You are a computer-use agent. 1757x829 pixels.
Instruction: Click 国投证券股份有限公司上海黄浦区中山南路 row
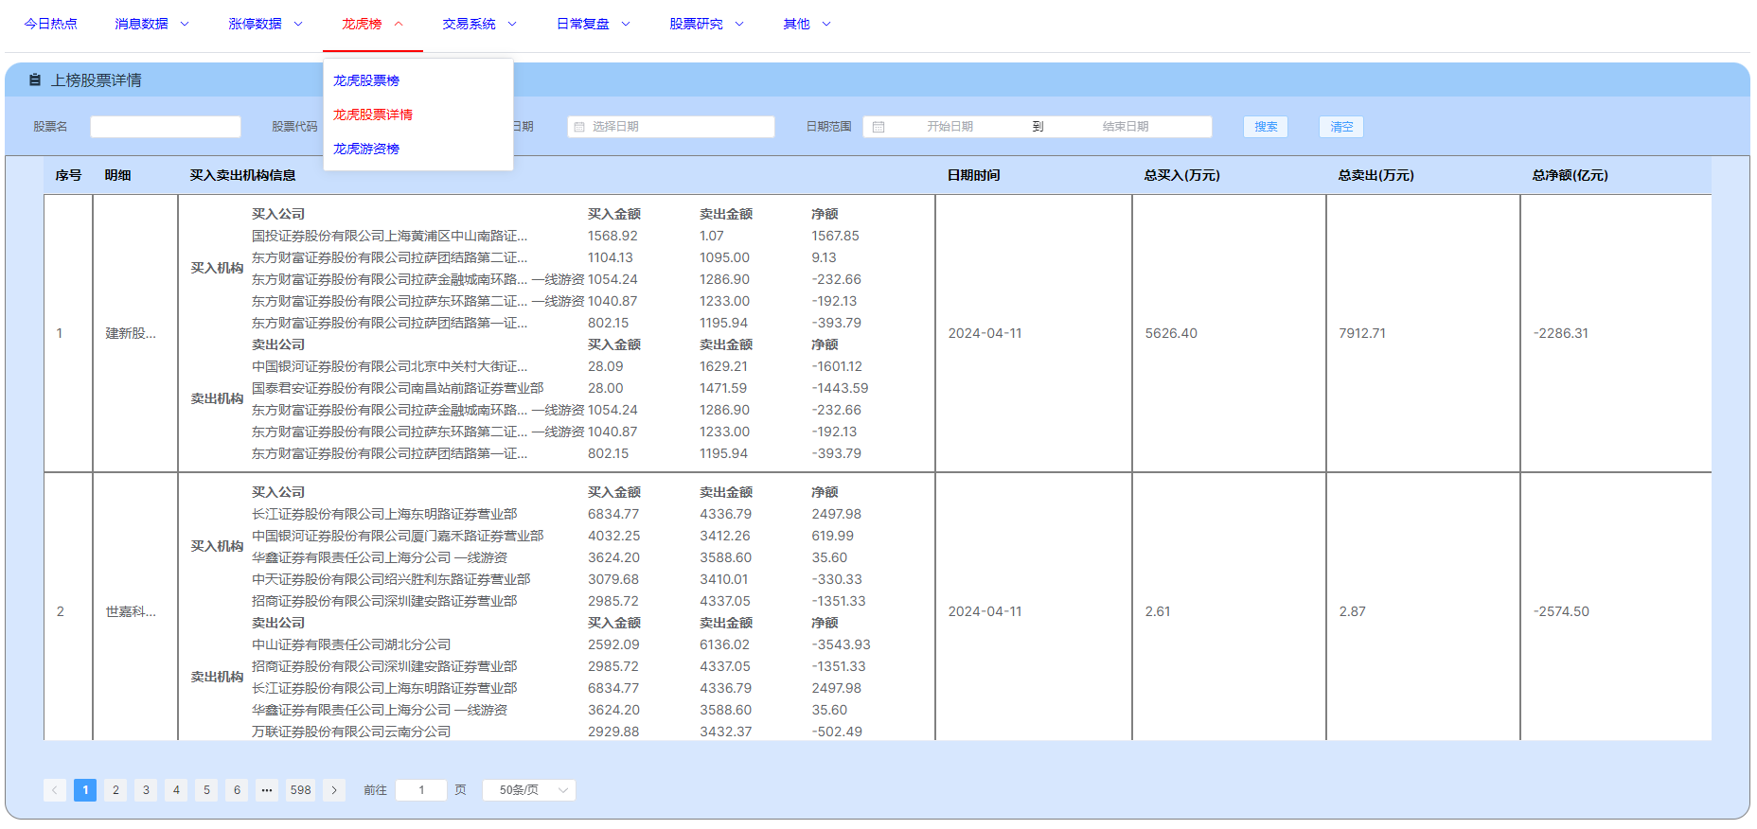coord(390,236)
